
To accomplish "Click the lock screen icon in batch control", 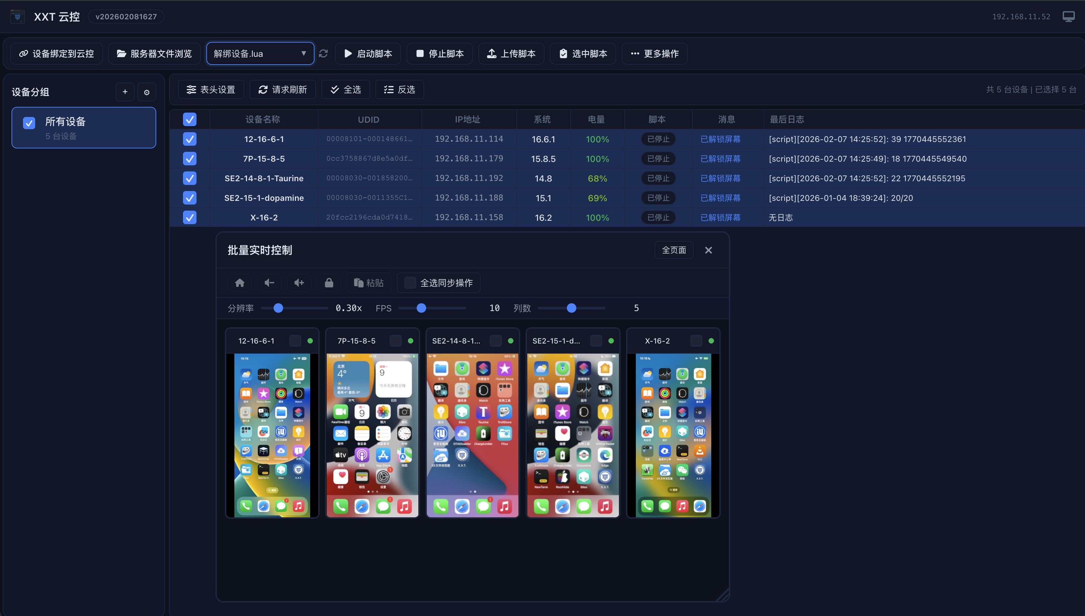I will coord(329,283).
